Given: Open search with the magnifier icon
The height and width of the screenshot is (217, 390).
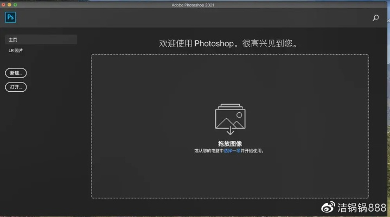Looking at the screenshot, I should coord(376,18).
